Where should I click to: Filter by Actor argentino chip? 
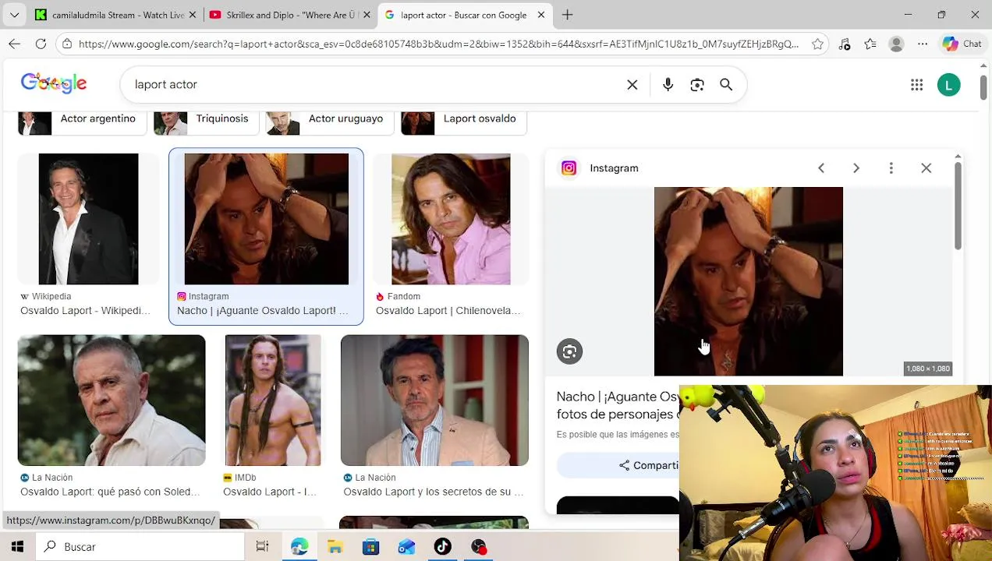click(82, 121)
